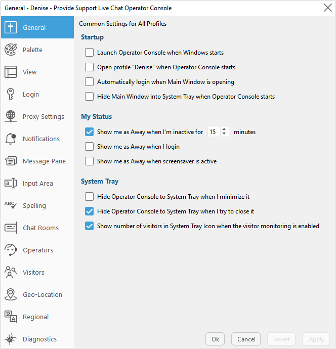Increase inactive minutes with up arrow

(x=224, y=129)
